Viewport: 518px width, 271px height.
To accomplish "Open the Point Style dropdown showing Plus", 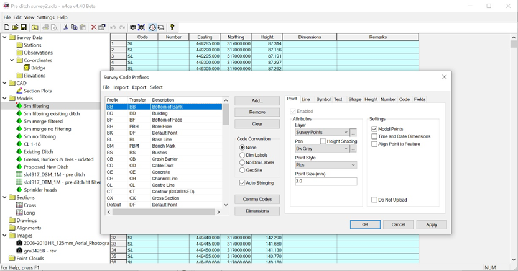I will 326,164.
